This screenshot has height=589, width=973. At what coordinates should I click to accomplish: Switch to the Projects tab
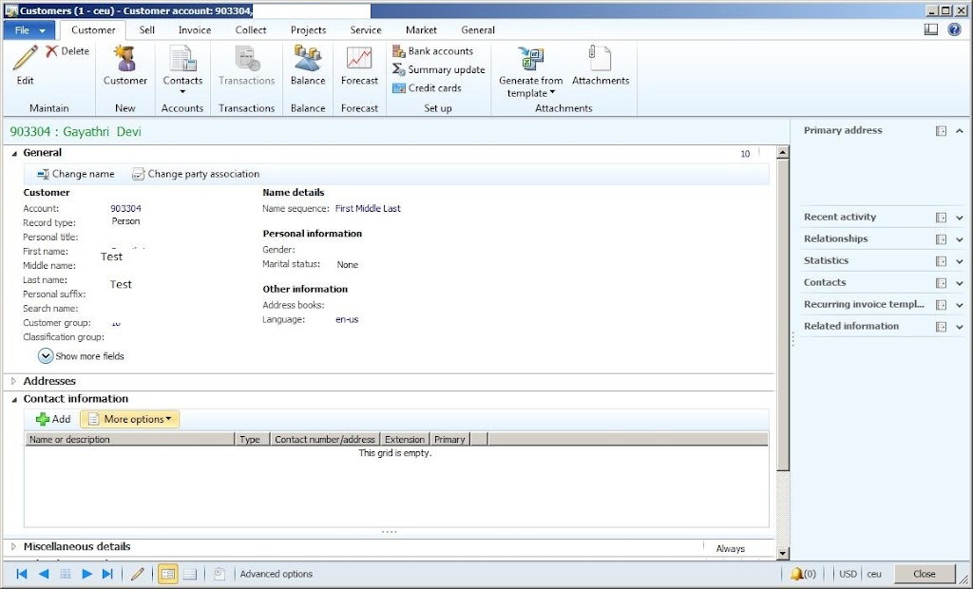coord(309,29)
